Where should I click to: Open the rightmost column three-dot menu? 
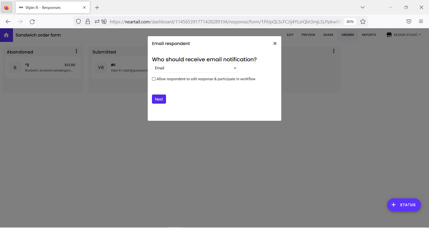[334, 51]
